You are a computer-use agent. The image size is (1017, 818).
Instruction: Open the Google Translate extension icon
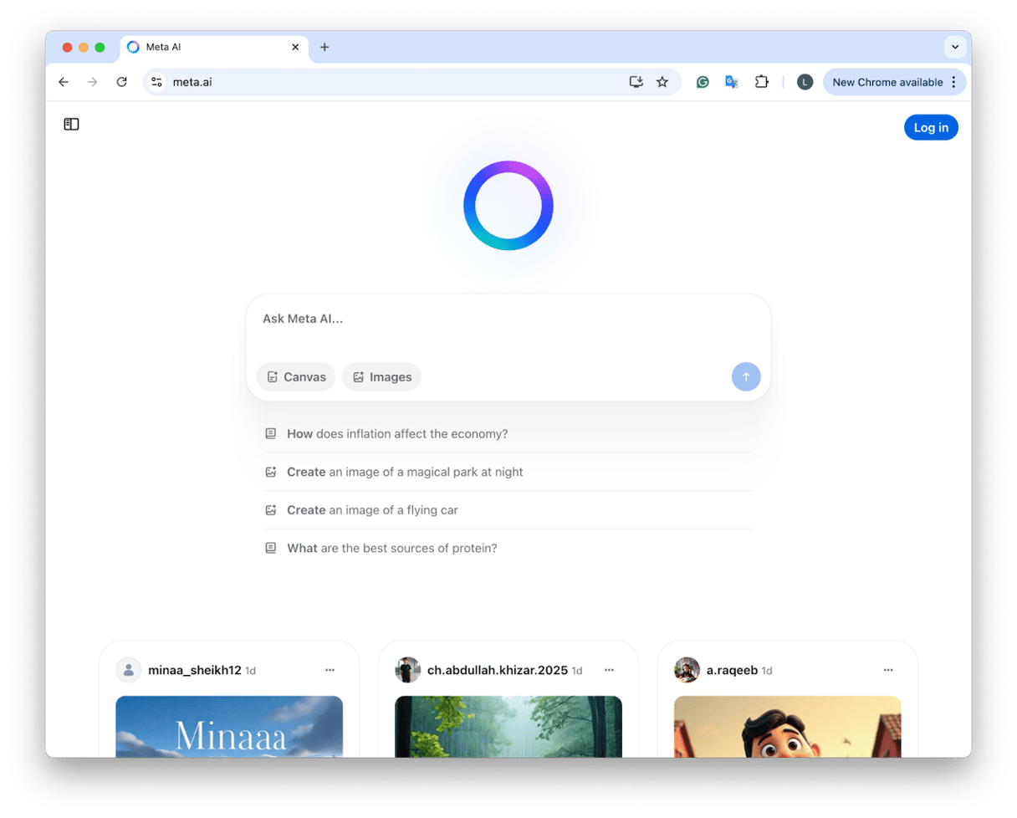(x=732, y=82)
